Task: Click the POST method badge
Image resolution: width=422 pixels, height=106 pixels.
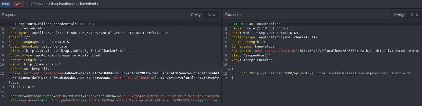Action: (6, 4)
